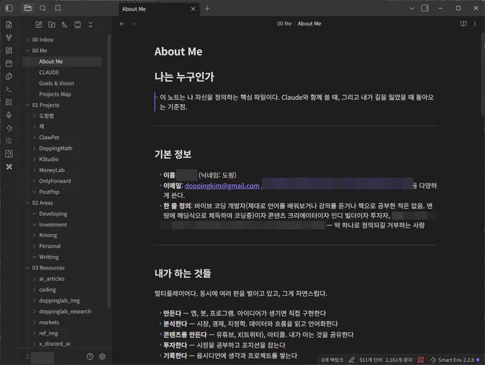Open help question mark icon
Viewport: 485px width, 365px height.
90,356
